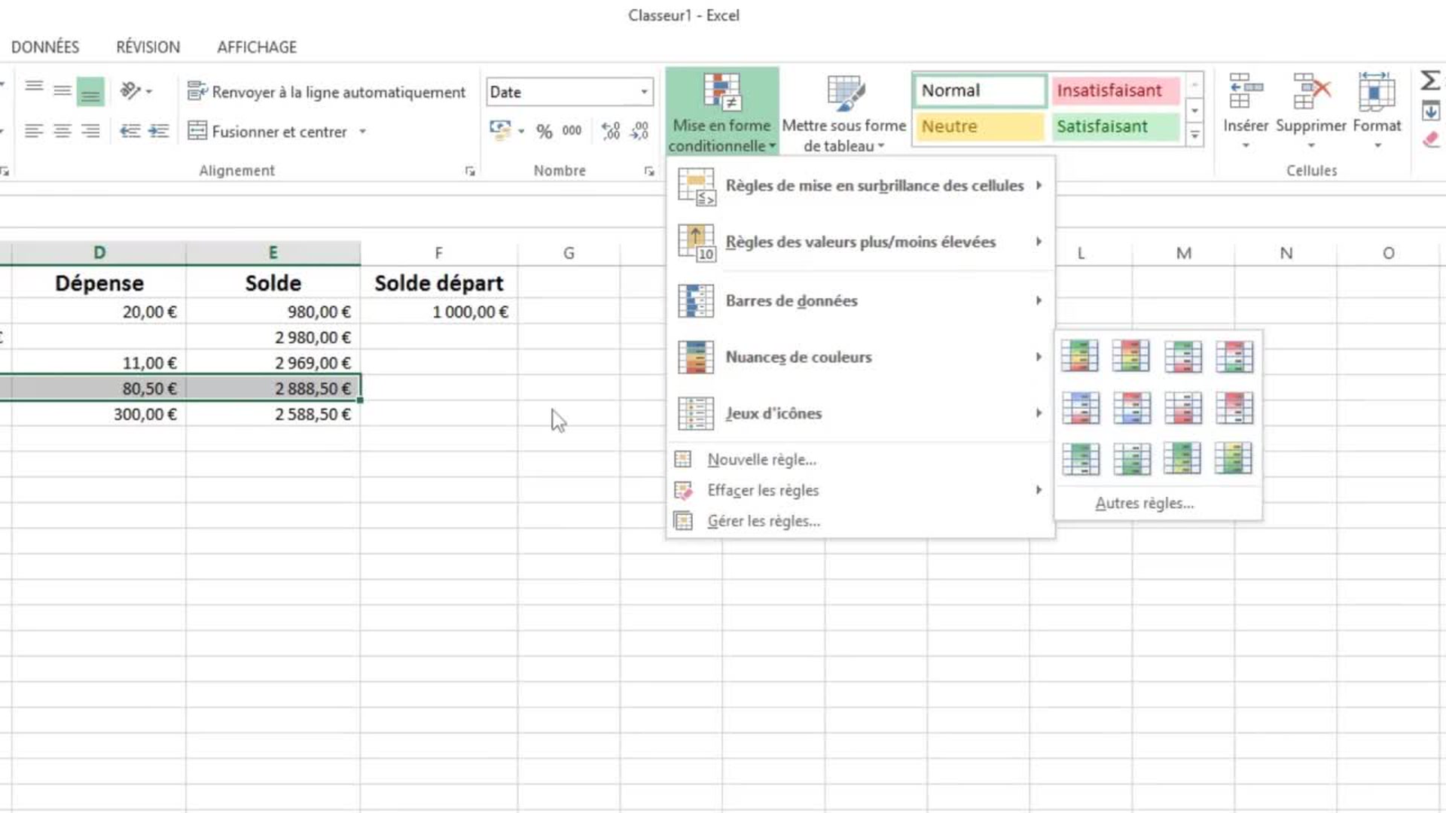Expand the cell styles gallery
The image size is (1446, 813).
pyautogui.click(x=1194, y=135)
